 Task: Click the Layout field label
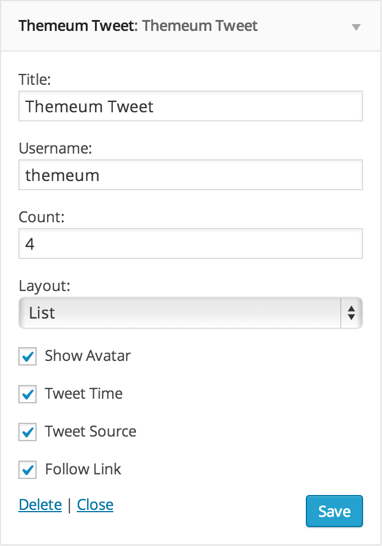coord(44,286)
